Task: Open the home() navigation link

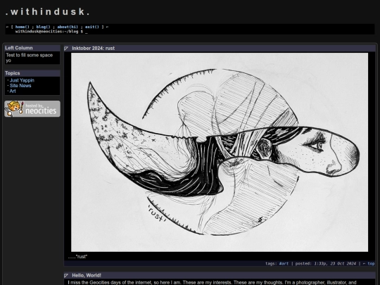Action: (22, 27)
